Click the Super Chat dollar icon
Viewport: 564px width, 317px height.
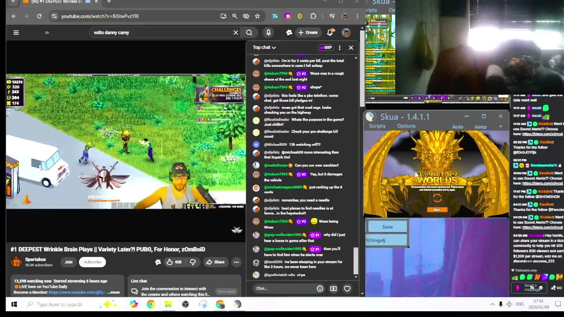(x=333, y=288)
